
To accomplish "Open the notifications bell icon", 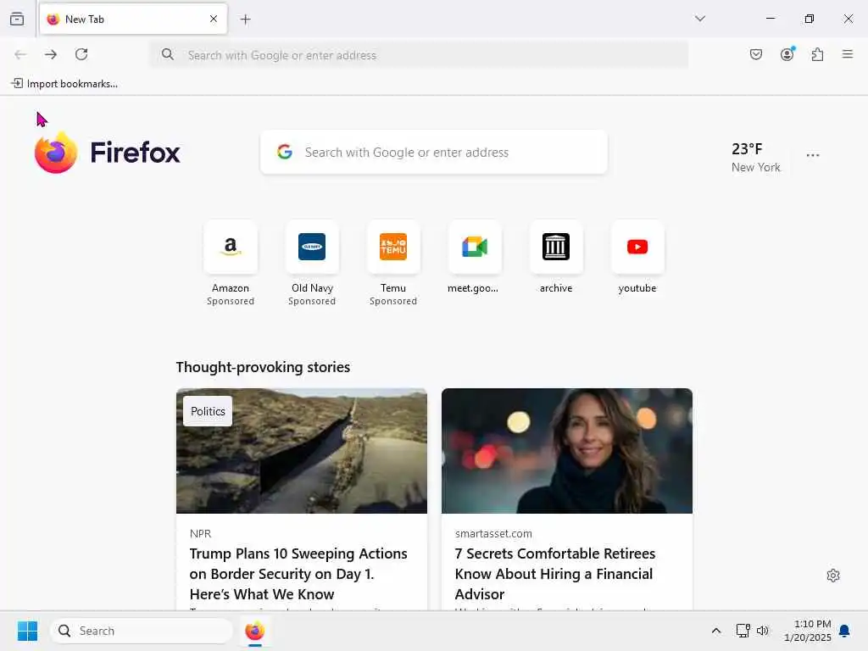I will point(844,631).
